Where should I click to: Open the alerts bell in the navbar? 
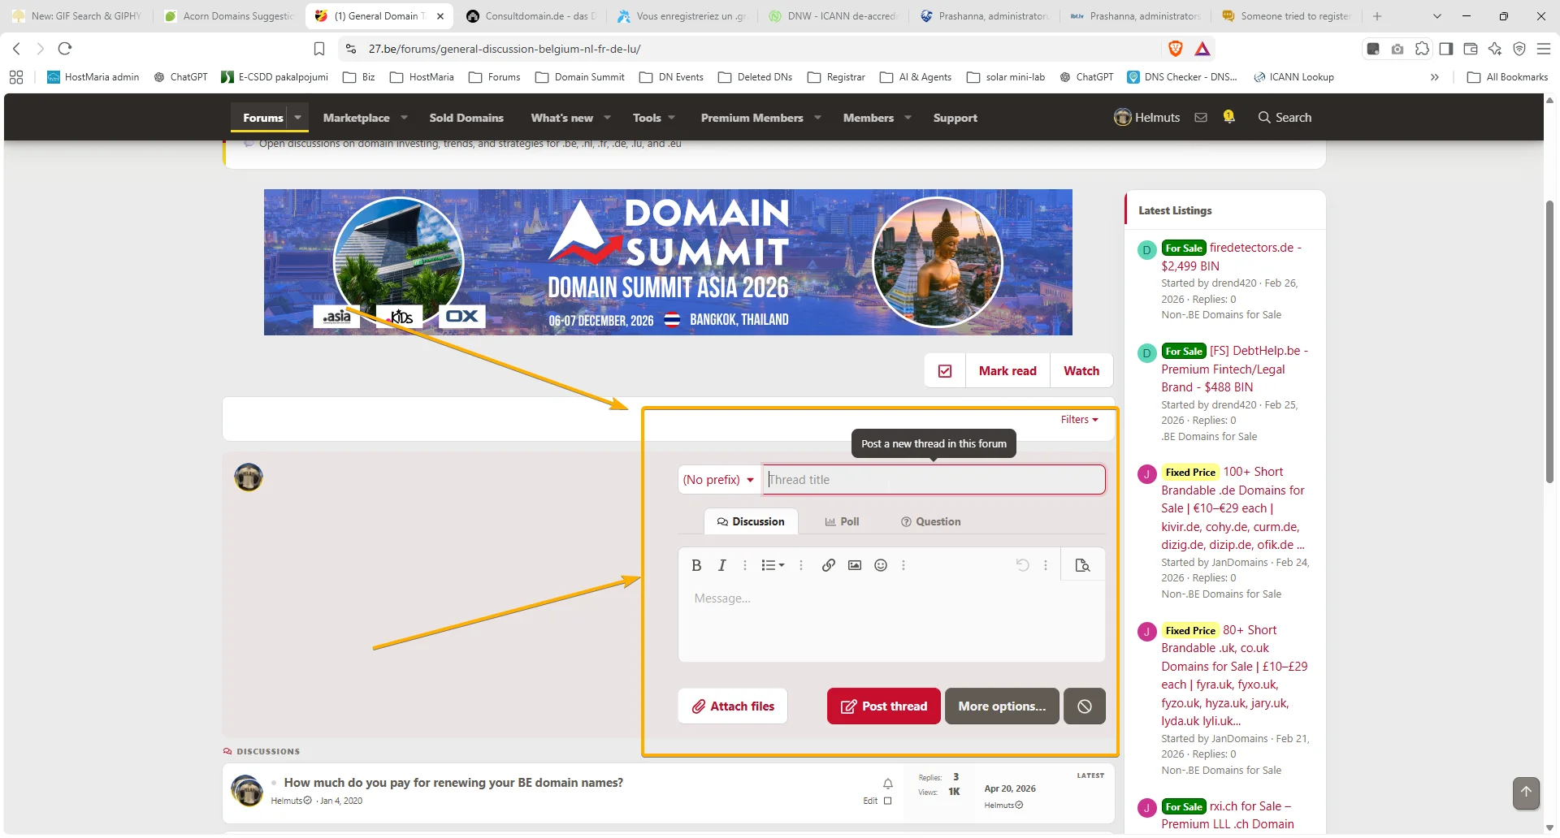click(x=1229, y=117)
